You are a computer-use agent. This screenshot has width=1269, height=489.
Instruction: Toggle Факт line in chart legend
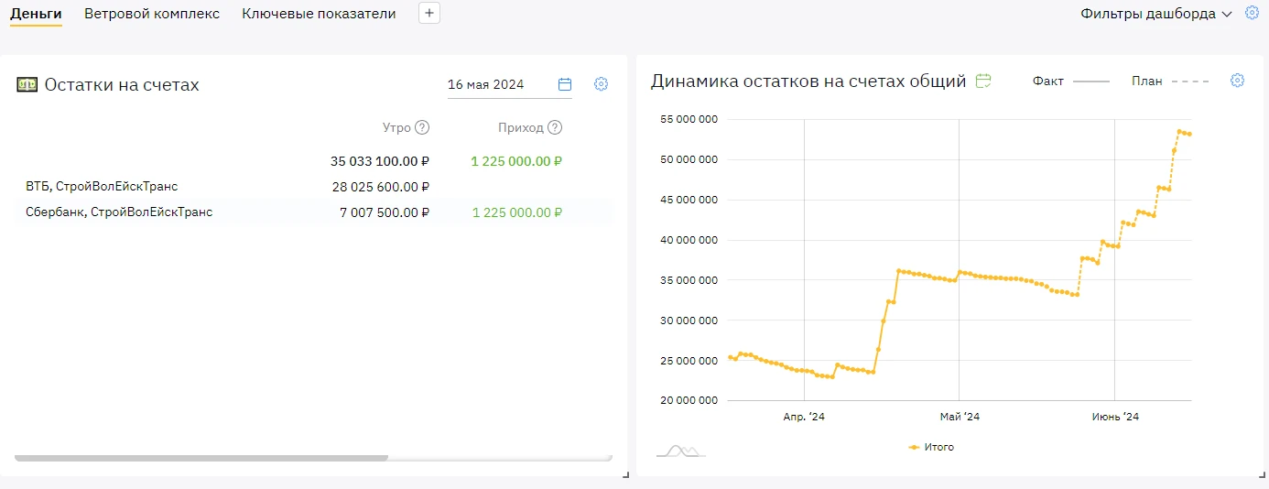[1070, 81]
